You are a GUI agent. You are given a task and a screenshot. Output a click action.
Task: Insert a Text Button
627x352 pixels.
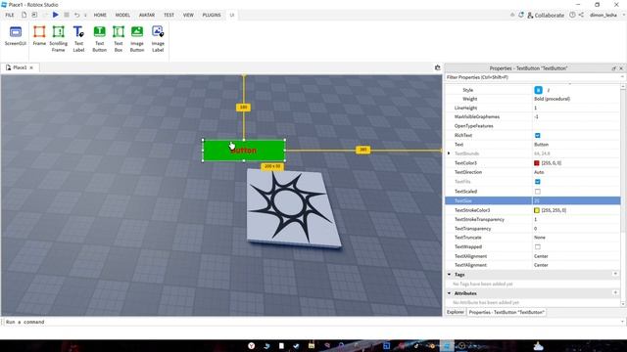pos(100,39)
